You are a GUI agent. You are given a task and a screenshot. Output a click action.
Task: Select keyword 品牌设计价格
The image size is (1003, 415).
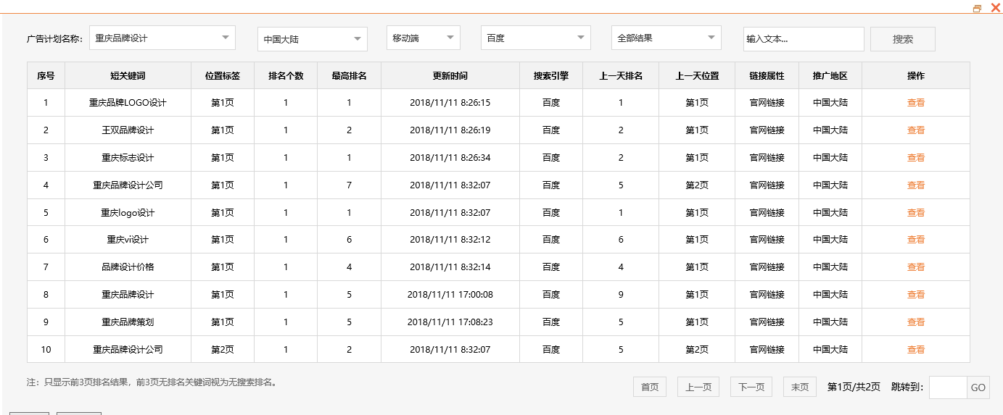pos(128,267)
